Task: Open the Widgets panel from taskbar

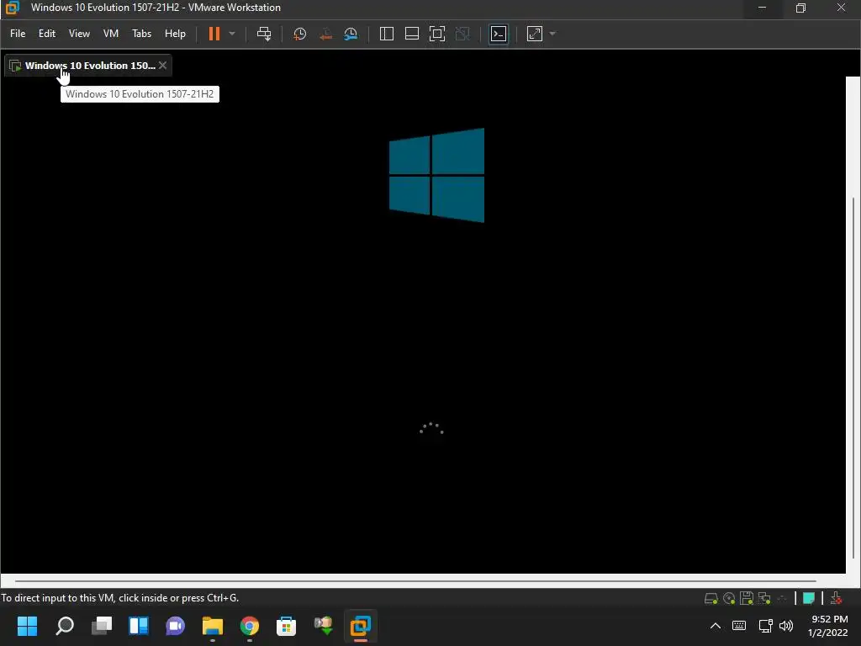Action: point(139,626)
